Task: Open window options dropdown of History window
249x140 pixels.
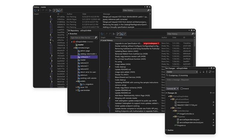Action: [x=145, y=7]
